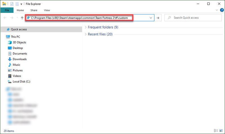
Task: Click the Search Quick access box
Action: 193,18
